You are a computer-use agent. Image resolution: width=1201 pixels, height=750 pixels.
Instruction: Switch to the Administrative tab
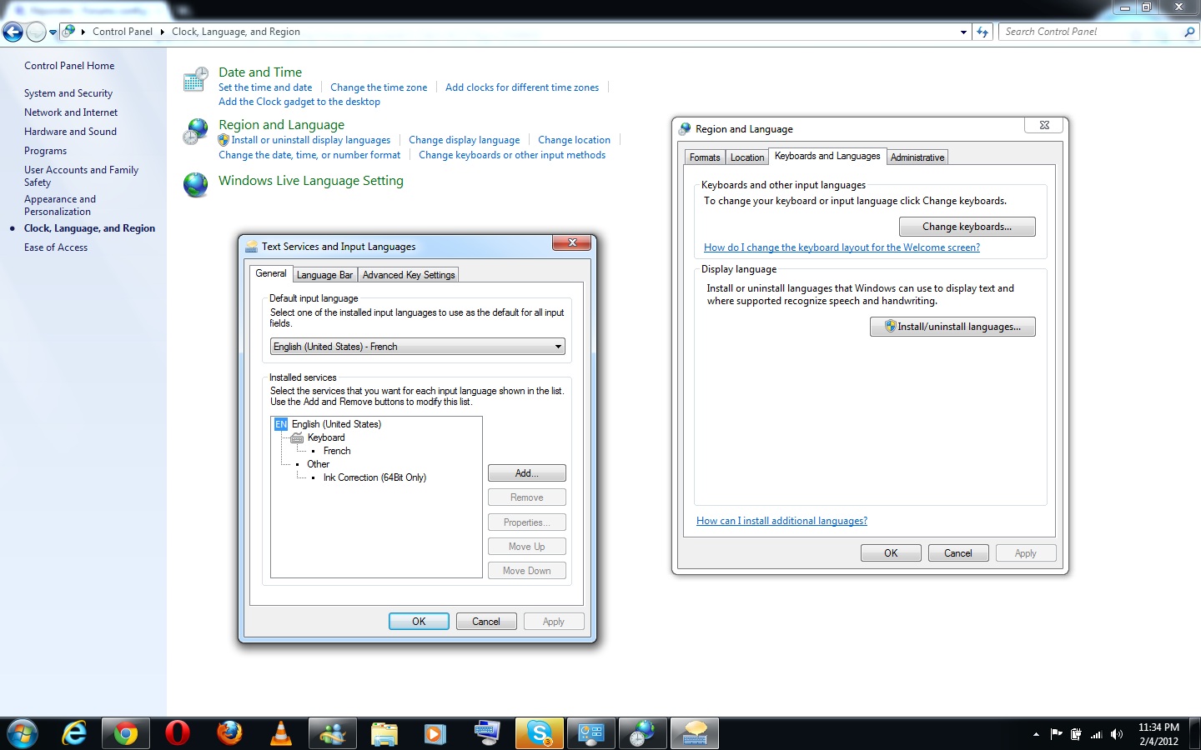tap(917, 157)
